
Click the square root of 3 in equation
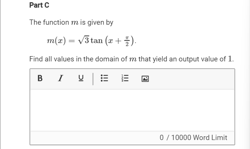point(84,40)
